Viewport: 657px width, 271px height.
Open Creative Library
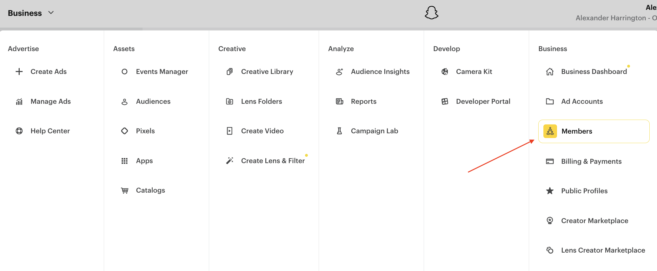tap(267, 72)
